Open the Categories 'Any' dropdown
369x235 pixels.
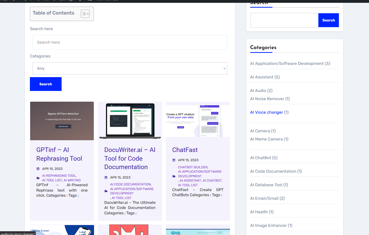(130, 68)
